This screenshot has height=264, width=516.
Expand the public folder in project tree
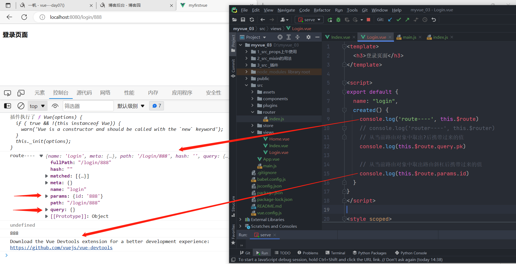pyautogui.click(x=246, y=78)
